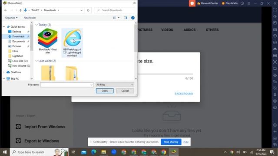Image resolution: width=278 pixels, height=156 pixels.
Task: Open the Lightshot folder in sidebar
Action: pos(17,56)
